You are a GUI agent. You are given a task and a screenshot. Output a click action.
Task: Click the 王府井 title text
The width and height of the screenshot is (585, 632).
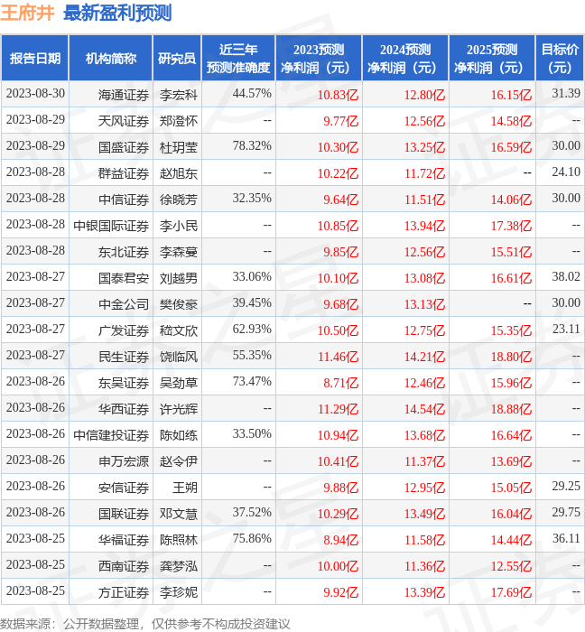pos(27,13)
